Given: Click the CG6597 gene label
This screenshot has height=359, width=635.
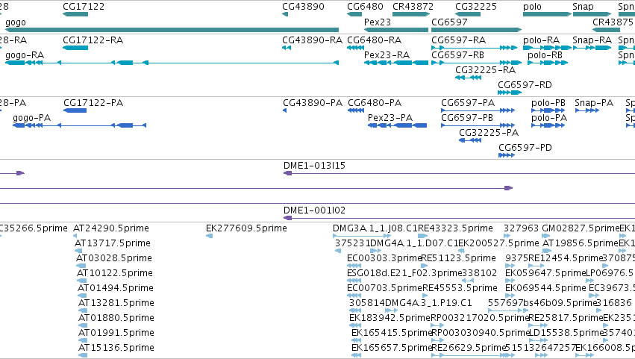Looking at the screenshot, I should pyautogui.click(x=449, y=22).
